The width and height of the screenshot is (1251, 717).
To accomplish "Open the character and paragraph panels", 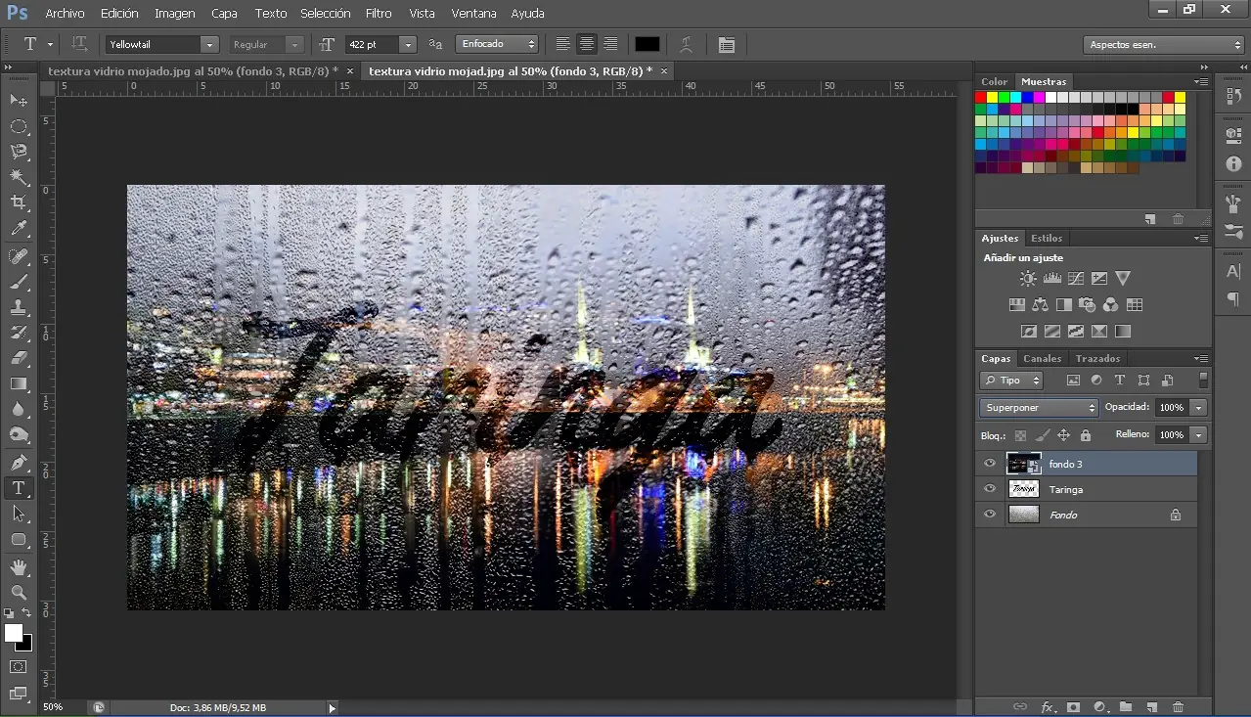I will click(726, 44).
